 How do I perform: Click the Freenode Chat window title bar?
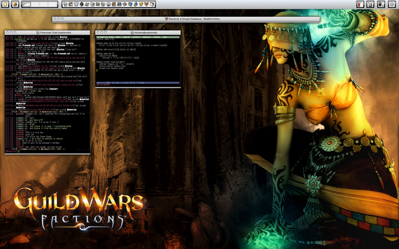47,32
